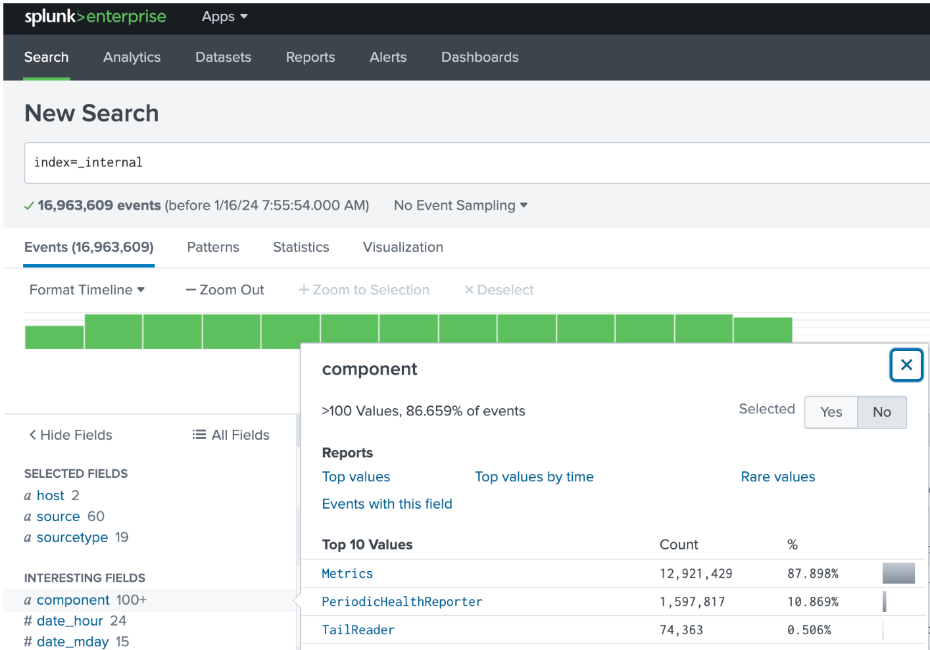Image resolution: width=930 pixels, height=650 pixels.
Task: Switch to the Statistics tab
Action: point(301,247)
